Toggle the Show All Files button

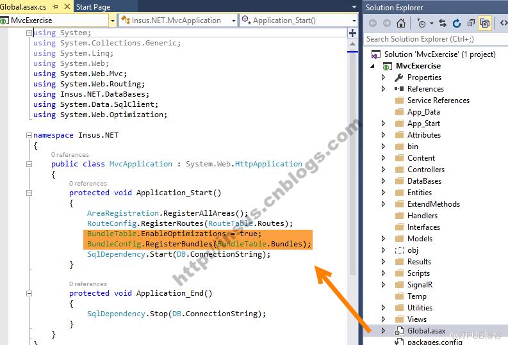pos(485,23)
